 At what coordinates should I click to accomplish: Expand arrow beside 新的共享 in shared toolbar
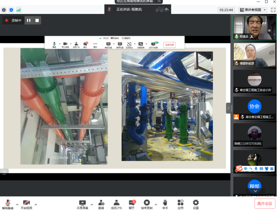point(114,44)
